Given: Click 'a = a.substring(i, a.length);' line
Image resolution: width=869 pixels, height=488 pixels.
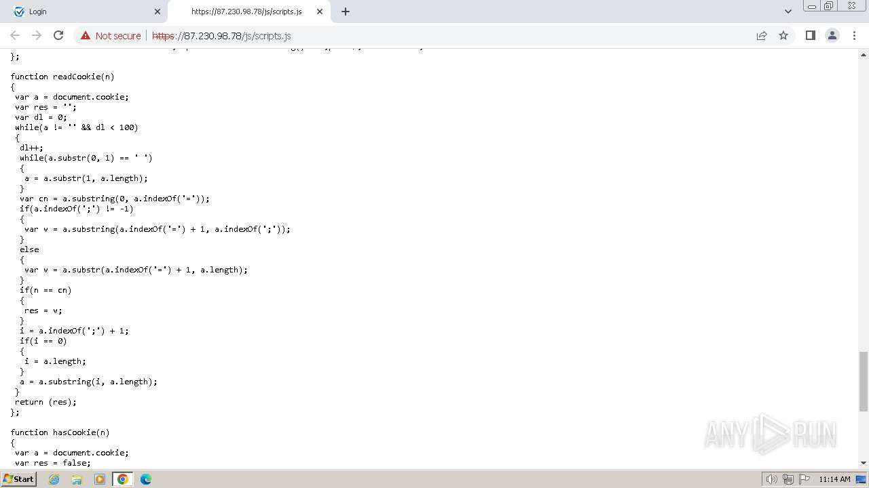Looking at the screenshot, I should (x=88, y=382).
